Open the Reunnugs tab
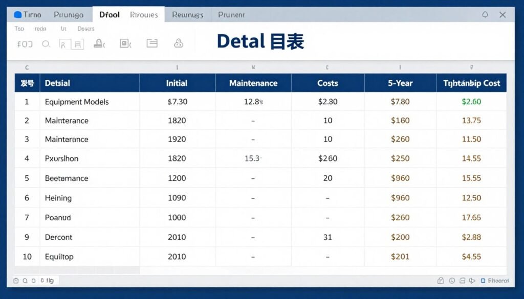 (187, 15)
